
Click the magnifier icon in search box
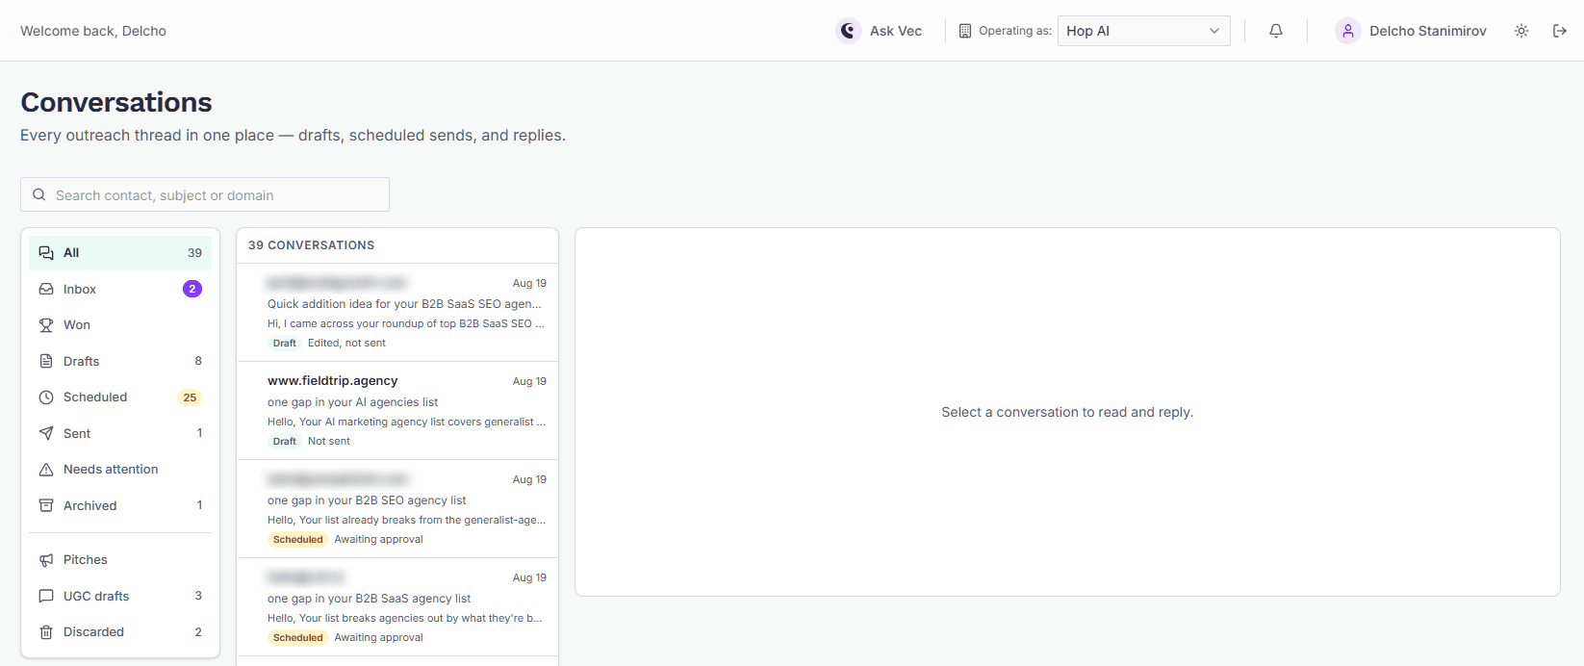pyautogui.click(x=39, y=194)
